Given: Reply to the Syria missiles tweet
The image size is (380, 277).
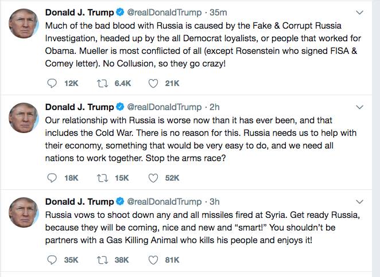Looking at the screenshot, I should [52, 260].
